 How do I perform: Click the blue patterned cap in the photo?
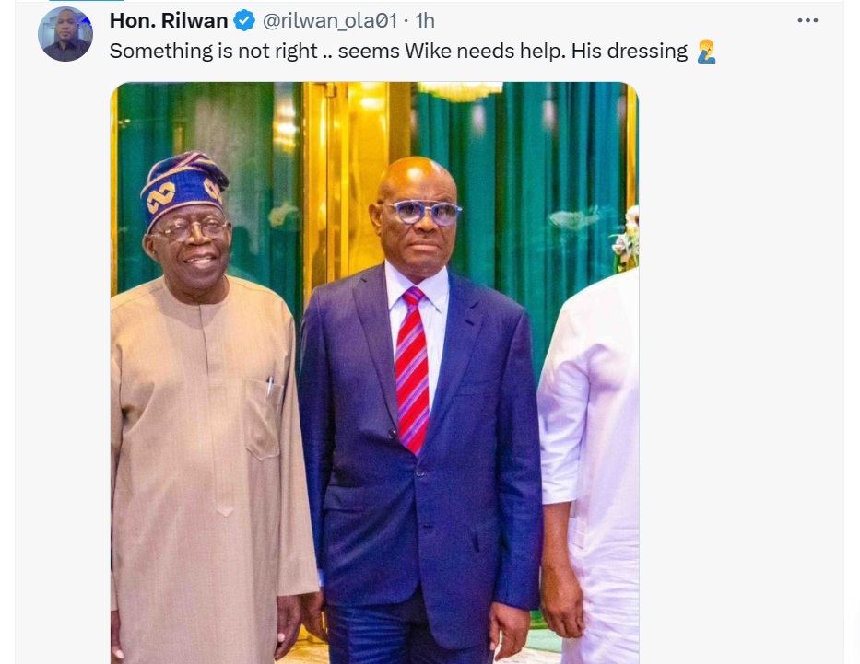(184, 186)
